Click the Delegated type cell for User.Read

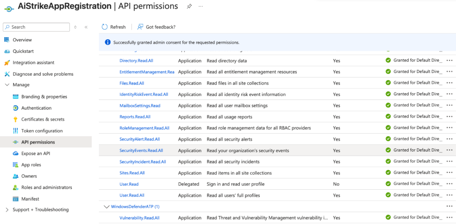click(x=189, y=184)
